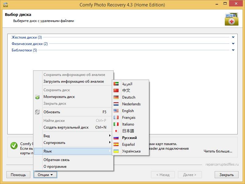The width and height of the screenshot is (245, 184).
Task: Click the Помощь button
Action: coord(18,175)
